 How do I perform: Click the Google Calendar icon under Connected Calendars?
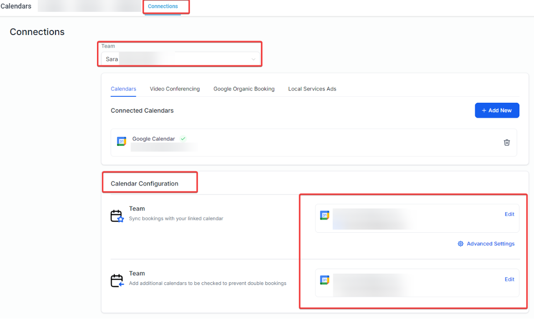pyautogui.click(x=122, y=141)
